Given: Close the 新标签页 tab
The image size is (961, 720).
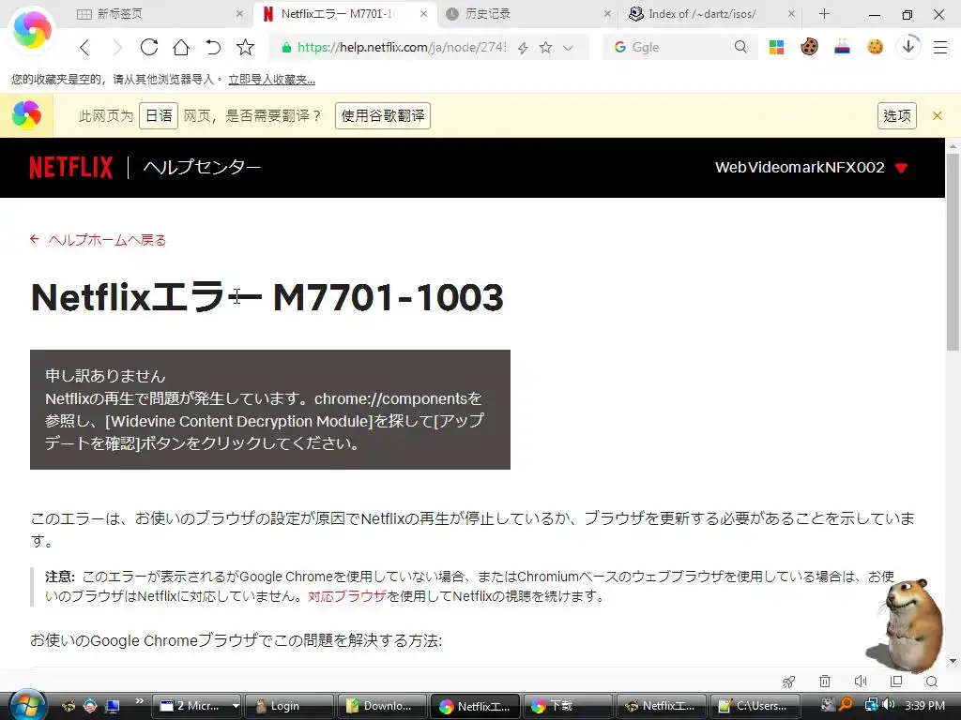Looking at the screenshot, I should pyautogui.click(x=239, y=13).
